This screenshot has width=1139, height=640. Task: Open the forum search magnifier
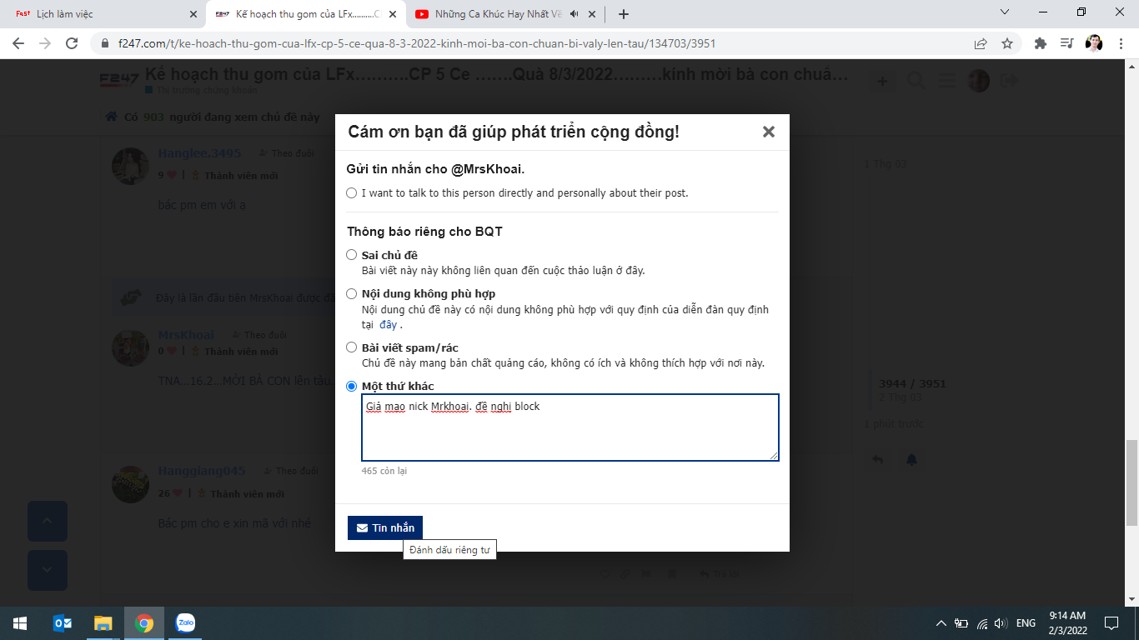[x=916, y=81]
